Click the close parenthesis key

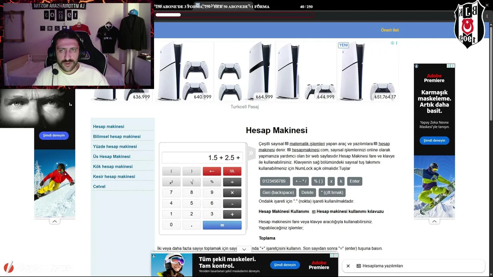[191, 171]
